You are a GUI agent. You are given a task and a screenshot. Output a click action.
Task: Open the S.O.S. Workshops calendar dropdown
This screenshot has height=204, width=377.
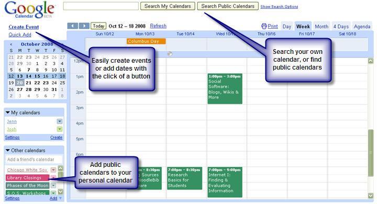[53, 193]
